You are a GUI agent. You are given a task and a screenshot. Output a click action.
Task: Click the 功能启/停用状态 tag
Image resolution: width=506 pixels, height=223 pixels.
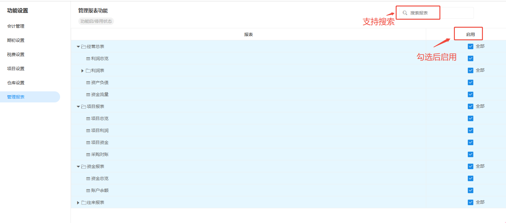96,21
